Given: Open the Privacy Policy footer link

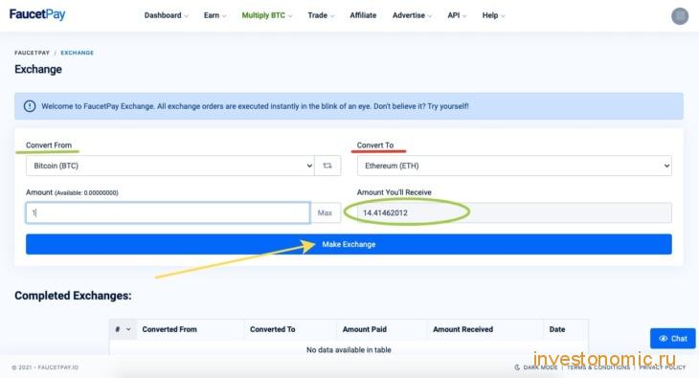Looking at the screenshot, I should click(663, 367).
